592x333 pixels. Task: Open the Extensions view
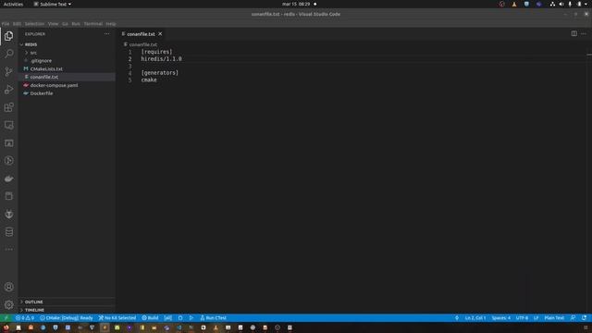pos(8,107)
